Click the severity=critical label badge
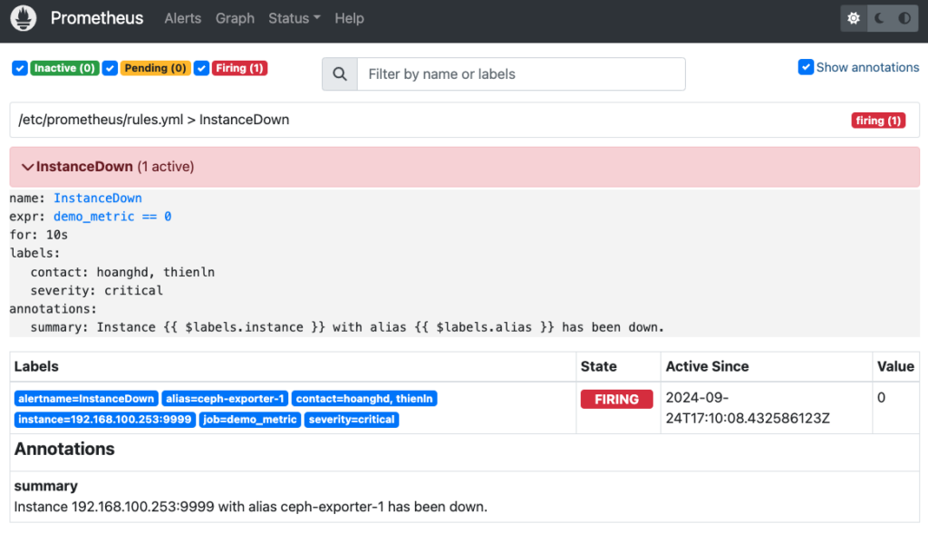Image resolution: width=928 pixels, height=533 pixels. (352, 420)
